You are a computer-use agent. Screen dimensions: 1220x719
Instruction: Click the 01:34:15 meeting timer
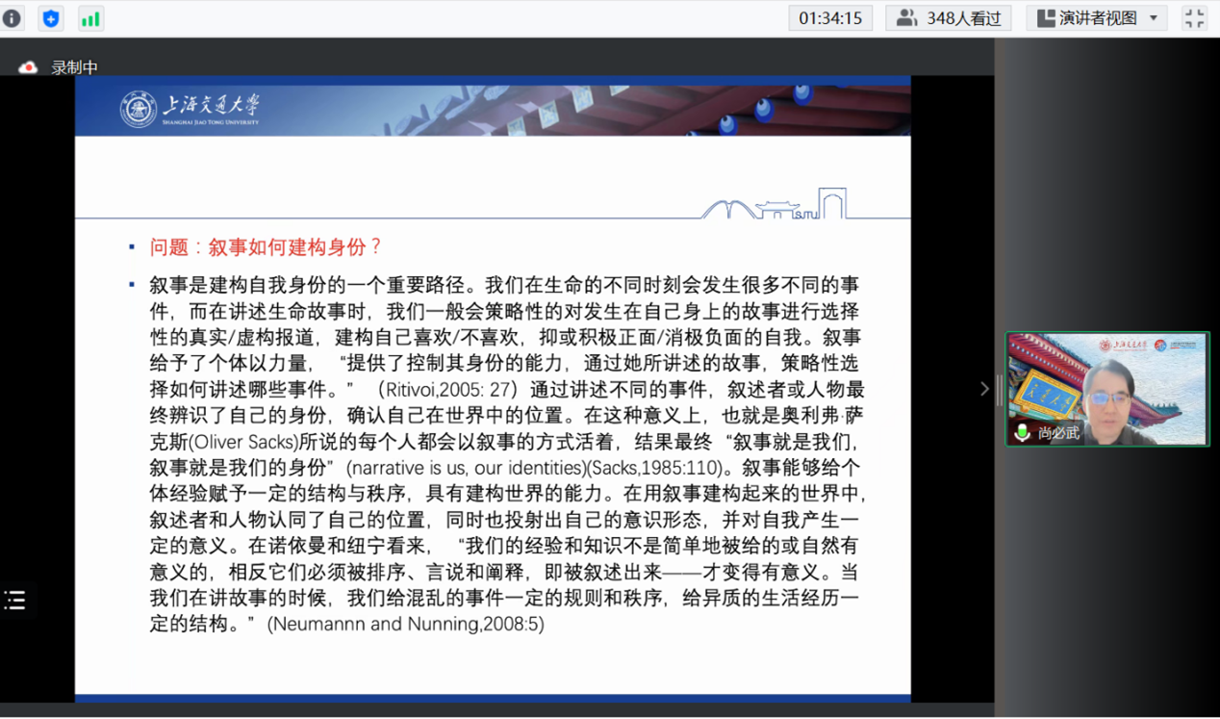830,18
